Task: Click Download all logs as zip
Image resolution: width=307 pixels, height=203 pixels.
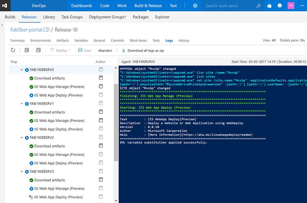Action: pos(146,50)
